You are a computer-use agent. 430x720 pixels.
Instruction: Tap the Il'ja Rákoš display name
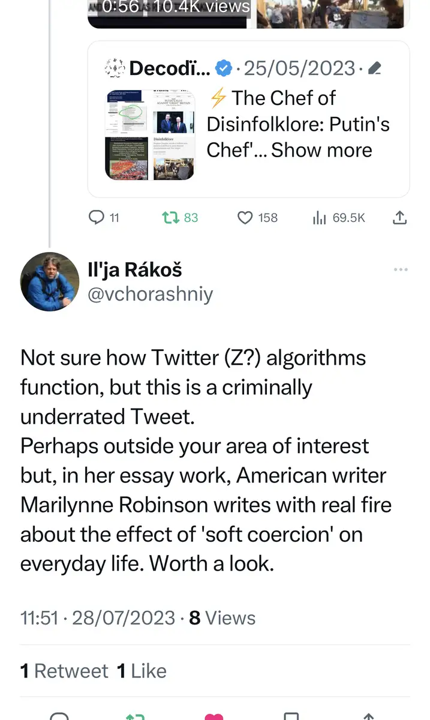point(134,270)
